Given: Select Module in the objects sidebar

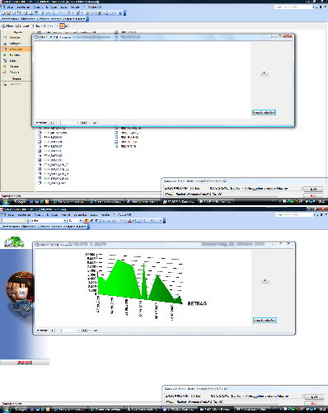Looking at the screenshot, I should [14, 73].
